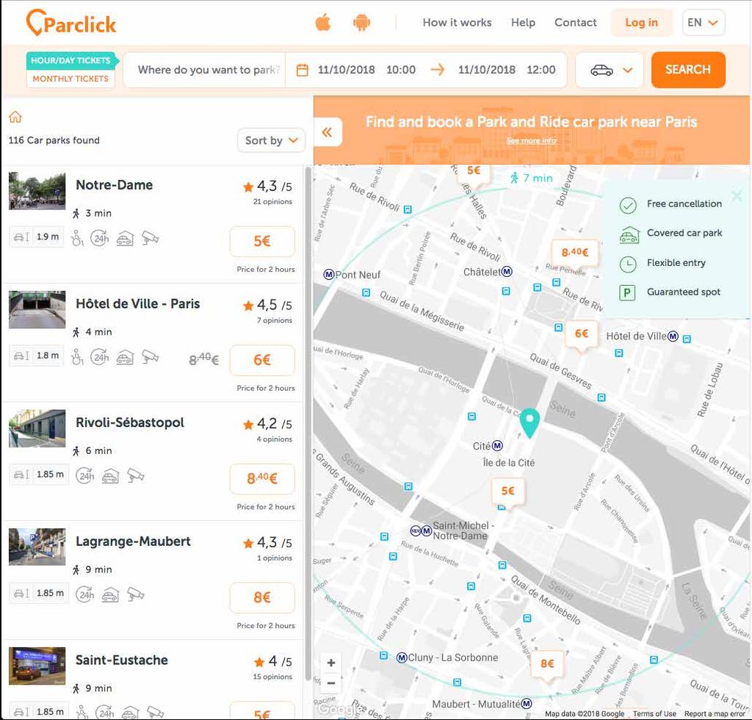Image resolution: width=752 pixels, height=720 pixels.
Task: Click Notre-Dame security camera icon
Action: (x=150, y=238)
